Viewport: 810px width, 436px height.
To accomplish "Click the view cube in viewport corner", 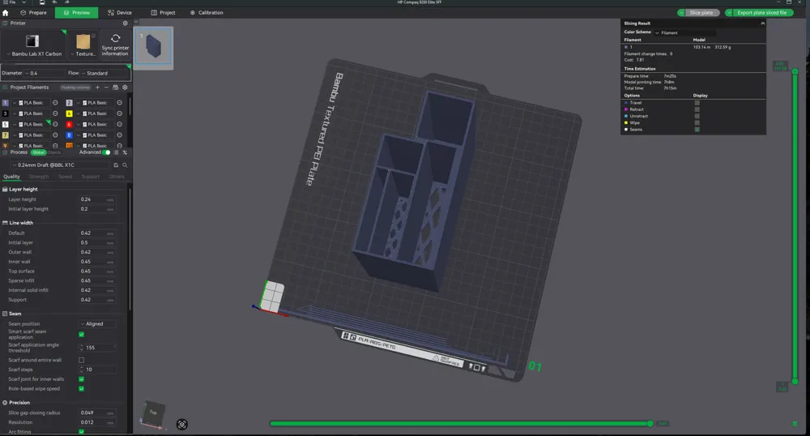I will point(153,413).
